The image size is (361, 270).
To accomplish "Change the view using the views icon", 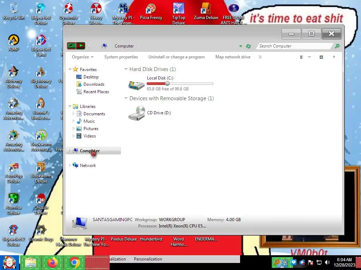I will [302, 57].
